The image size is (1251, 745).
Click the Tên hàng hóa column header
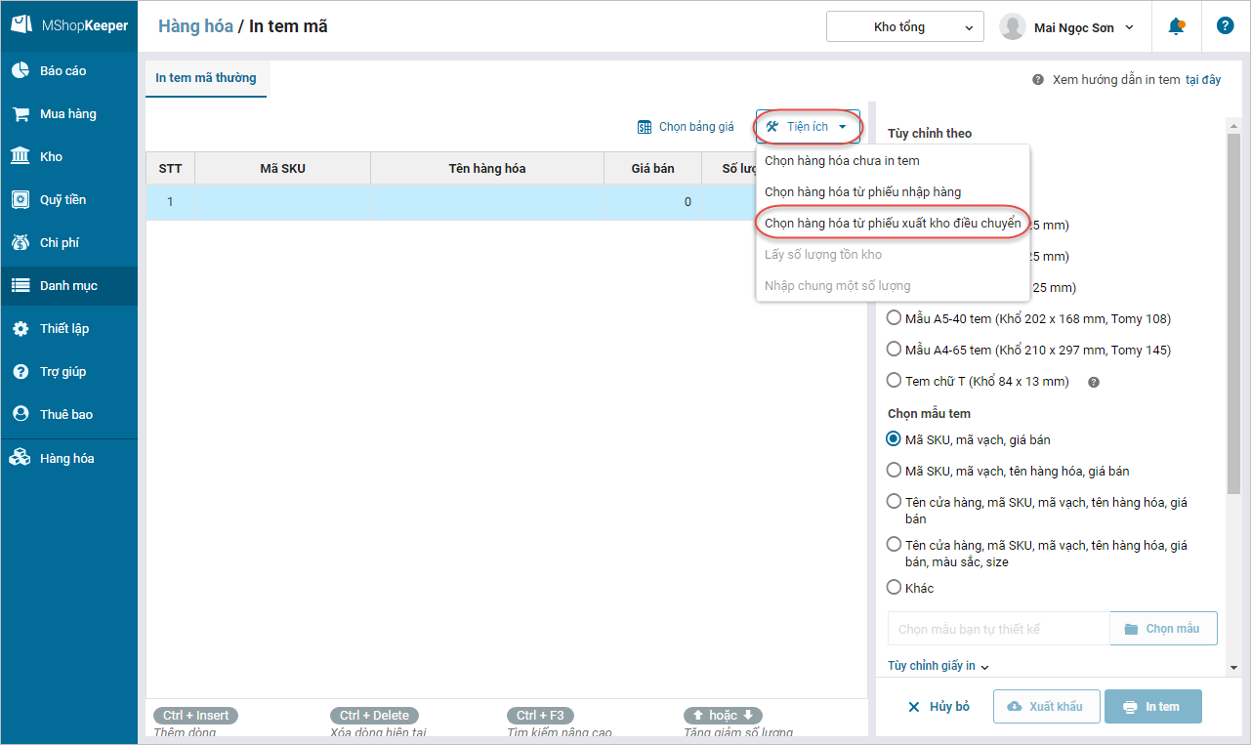(x=487, y=169)
